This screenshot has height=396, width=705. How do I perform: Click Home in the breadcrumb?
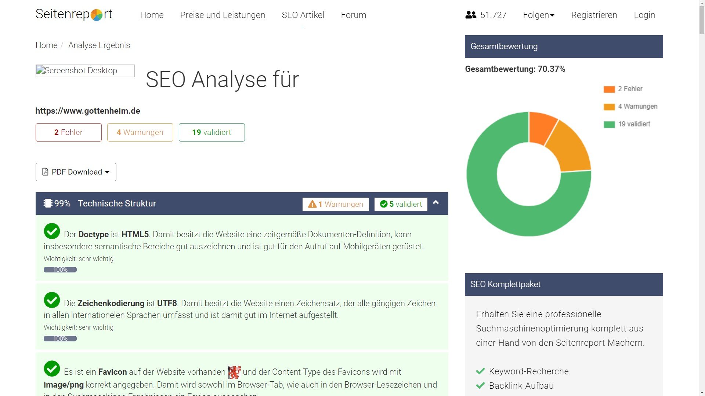pyautogui.click(x=46, y=45)
